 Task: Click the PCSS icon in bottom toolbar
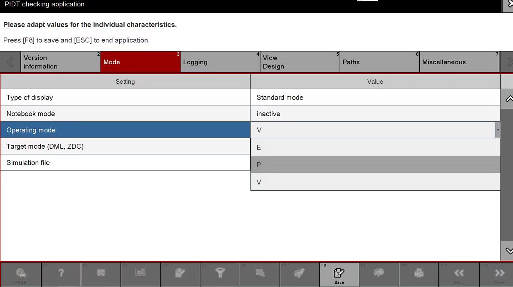[21, 275]
